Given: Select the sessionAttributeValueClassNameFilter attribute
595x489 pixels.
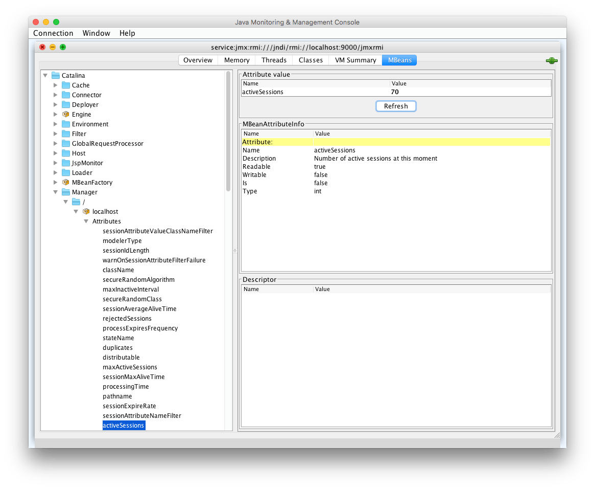Looking at the screenshot, I should 157,231.
